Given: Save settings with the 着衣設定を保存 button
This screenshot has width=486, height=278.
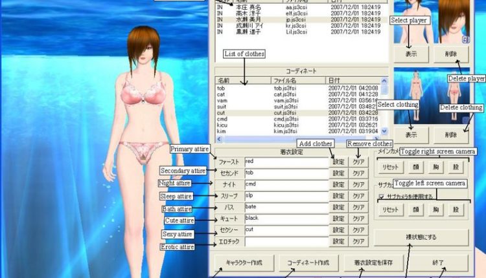Looking at the screenshot, I should pos(367,263).
